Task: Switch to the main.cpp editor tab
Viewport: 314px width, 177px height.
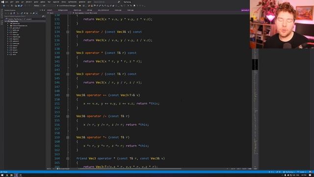Action: click(x=130, y=10)
